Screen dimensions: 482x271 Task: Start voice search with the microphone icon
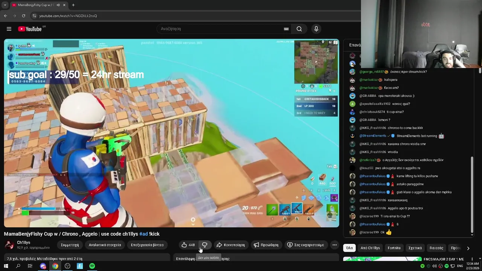(316, 29)
